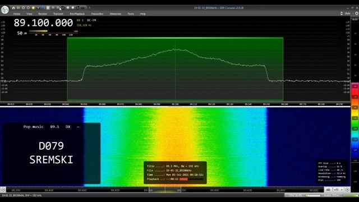
Task: Click the round icon right of x50 zoom
Action: coord(347,190)
